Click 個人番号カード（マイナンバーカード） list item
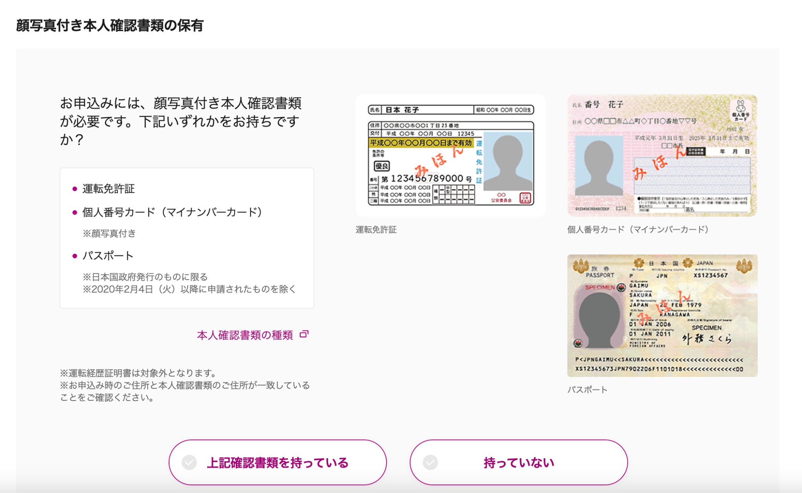Image resolution: width=802 pixels, height=493 pixels. tap(172, 212)
